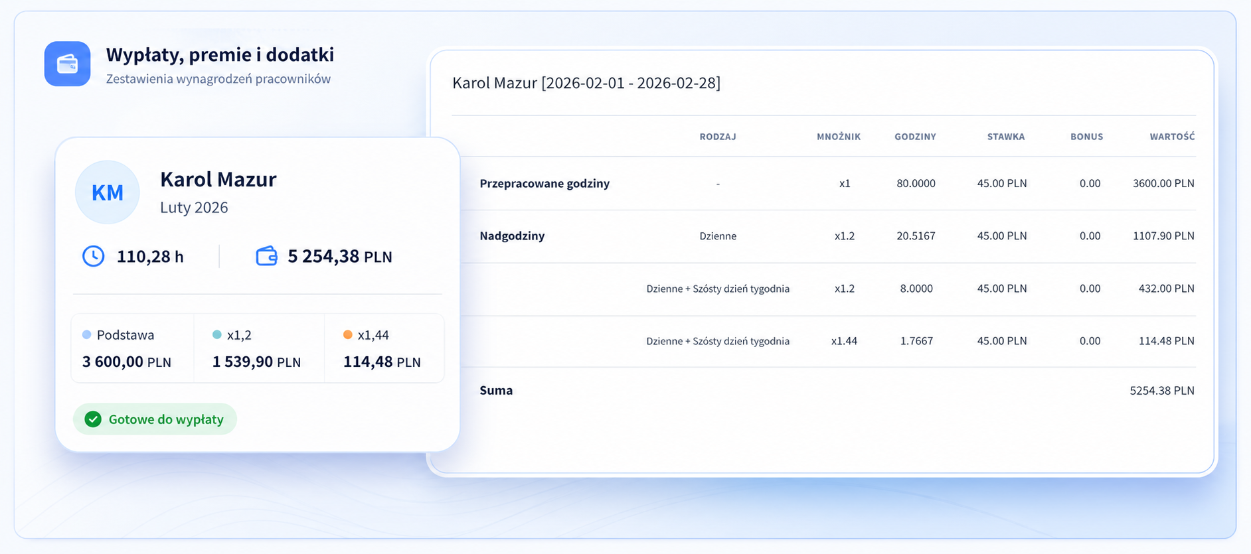The width and height of the screenshot is (1251, 554).
Task: Click the 1107.90 PLN value cell
Action: (x=1163, y=236)
